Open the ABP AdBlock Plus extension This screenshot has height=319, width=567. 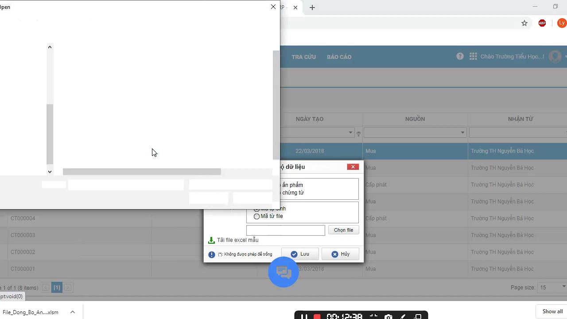tap(542, 23)
